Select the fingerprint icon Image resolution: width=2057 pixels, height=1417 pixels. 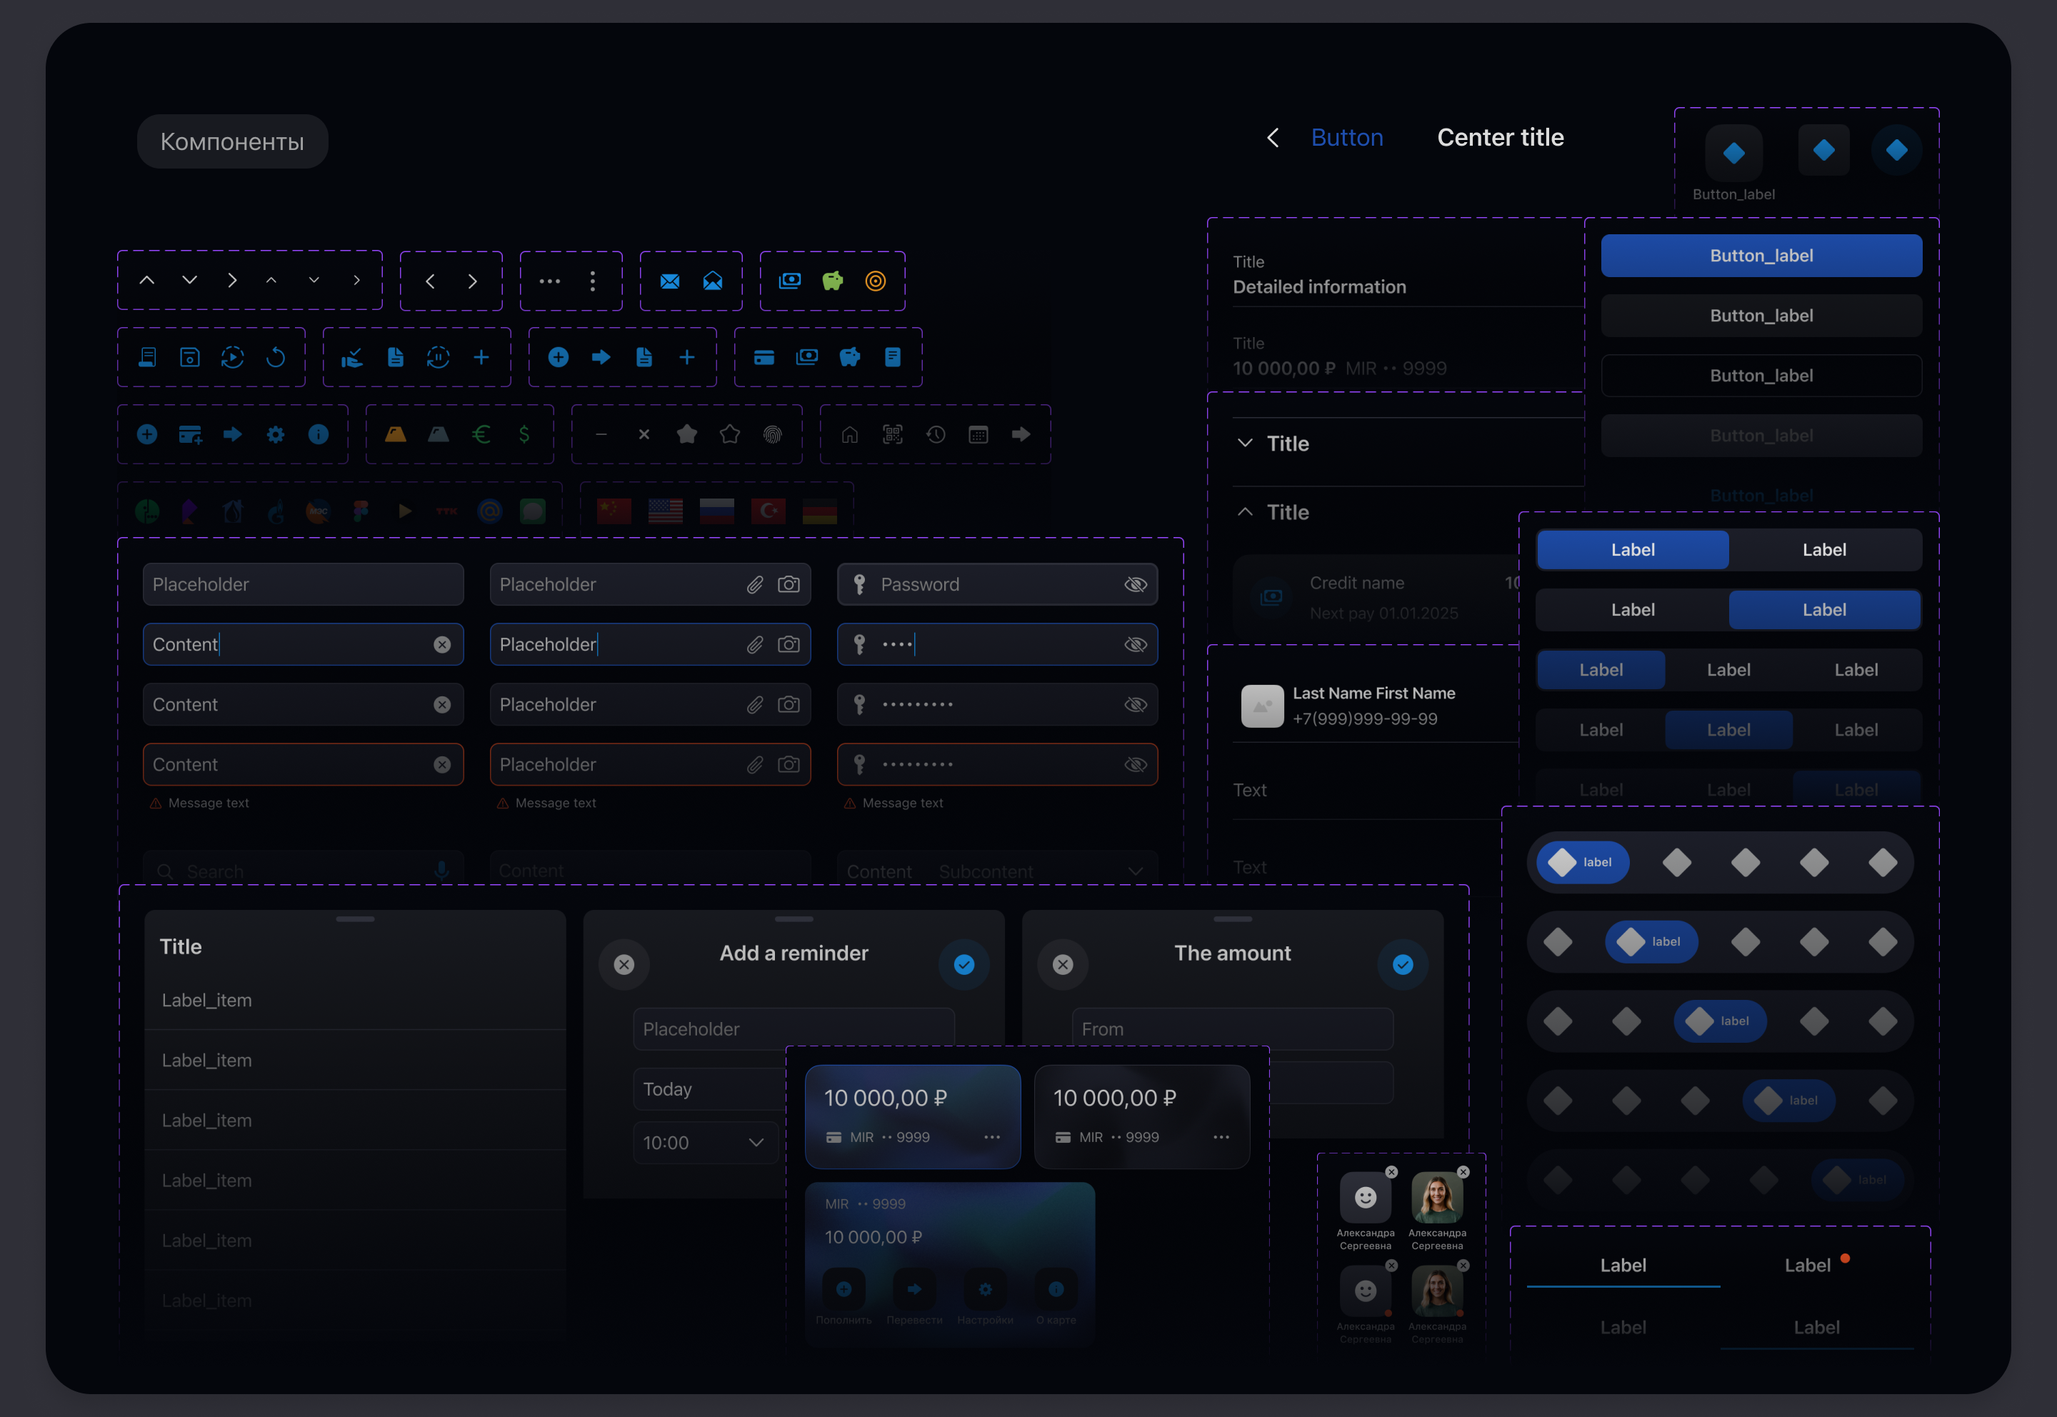pyautogui.click(x=772, y=434)
